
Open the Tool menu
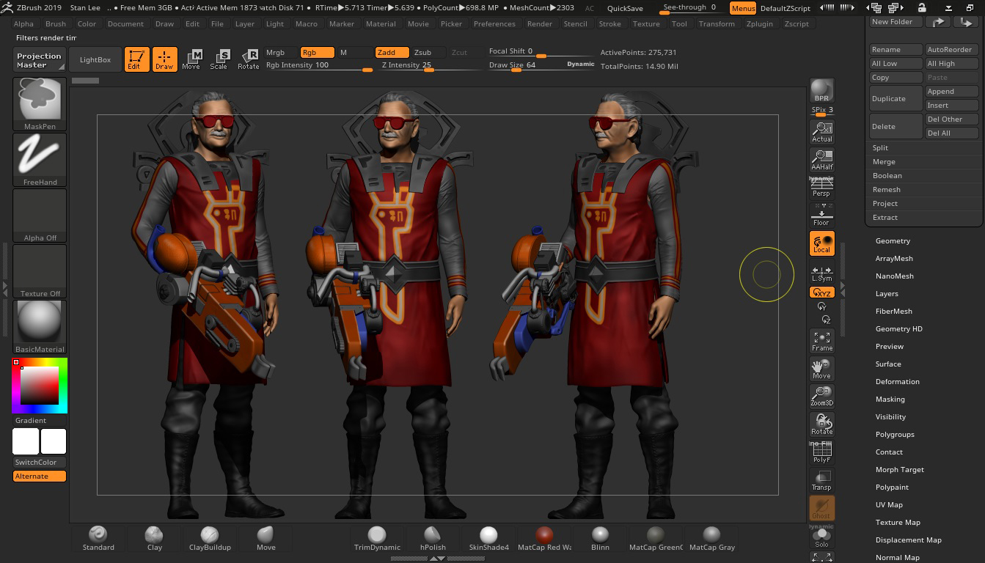coord(679,23)
